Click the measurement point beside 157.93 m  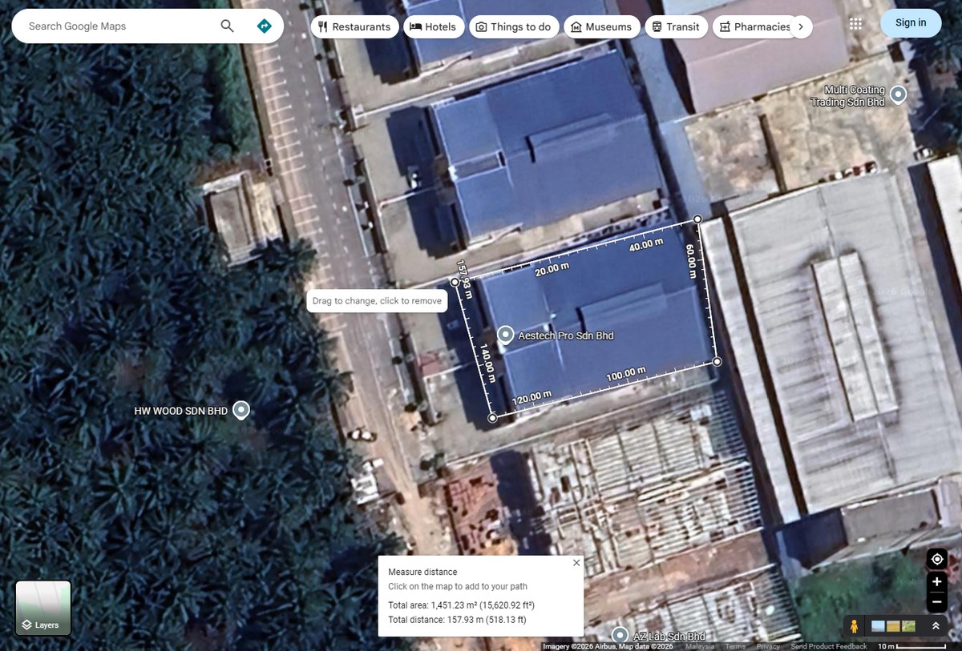point(455,282)
